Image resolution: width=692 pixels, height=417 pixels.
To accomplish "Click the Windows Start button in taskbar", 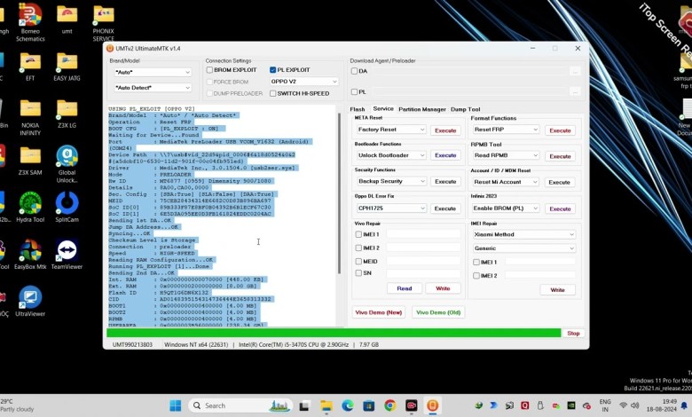I will click(175, 405).
